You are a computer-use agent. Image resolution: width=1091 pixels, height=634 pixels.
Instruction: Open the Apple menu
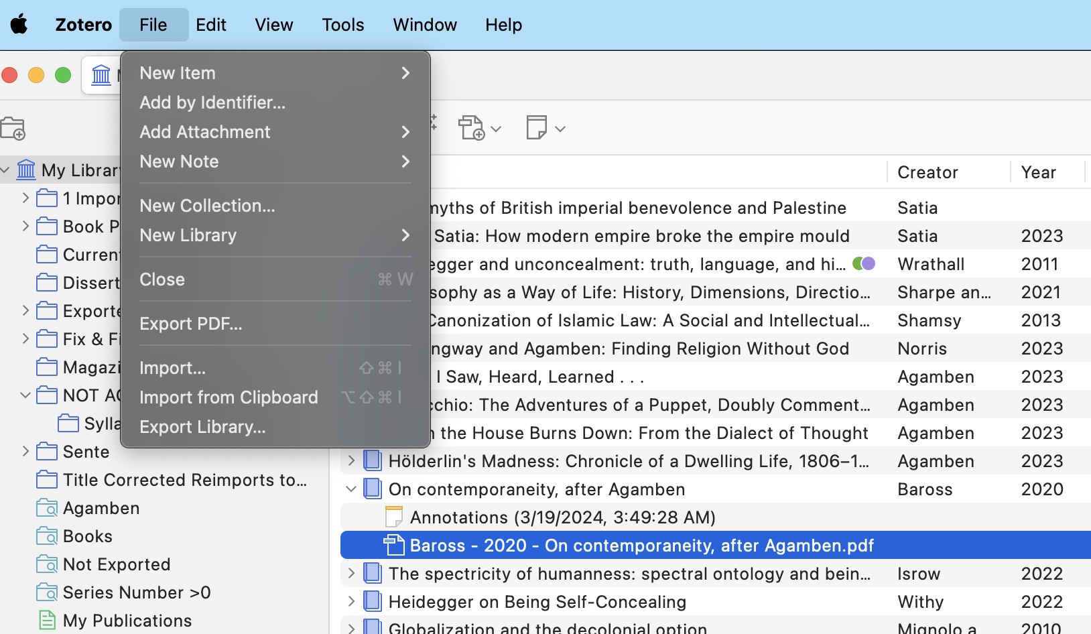[19, 25]
